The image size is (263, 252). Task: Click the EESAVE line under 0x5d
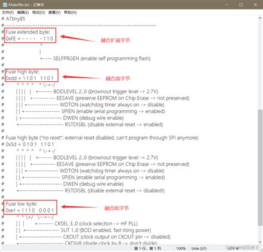pyautogui.click(x=110, y=164)
